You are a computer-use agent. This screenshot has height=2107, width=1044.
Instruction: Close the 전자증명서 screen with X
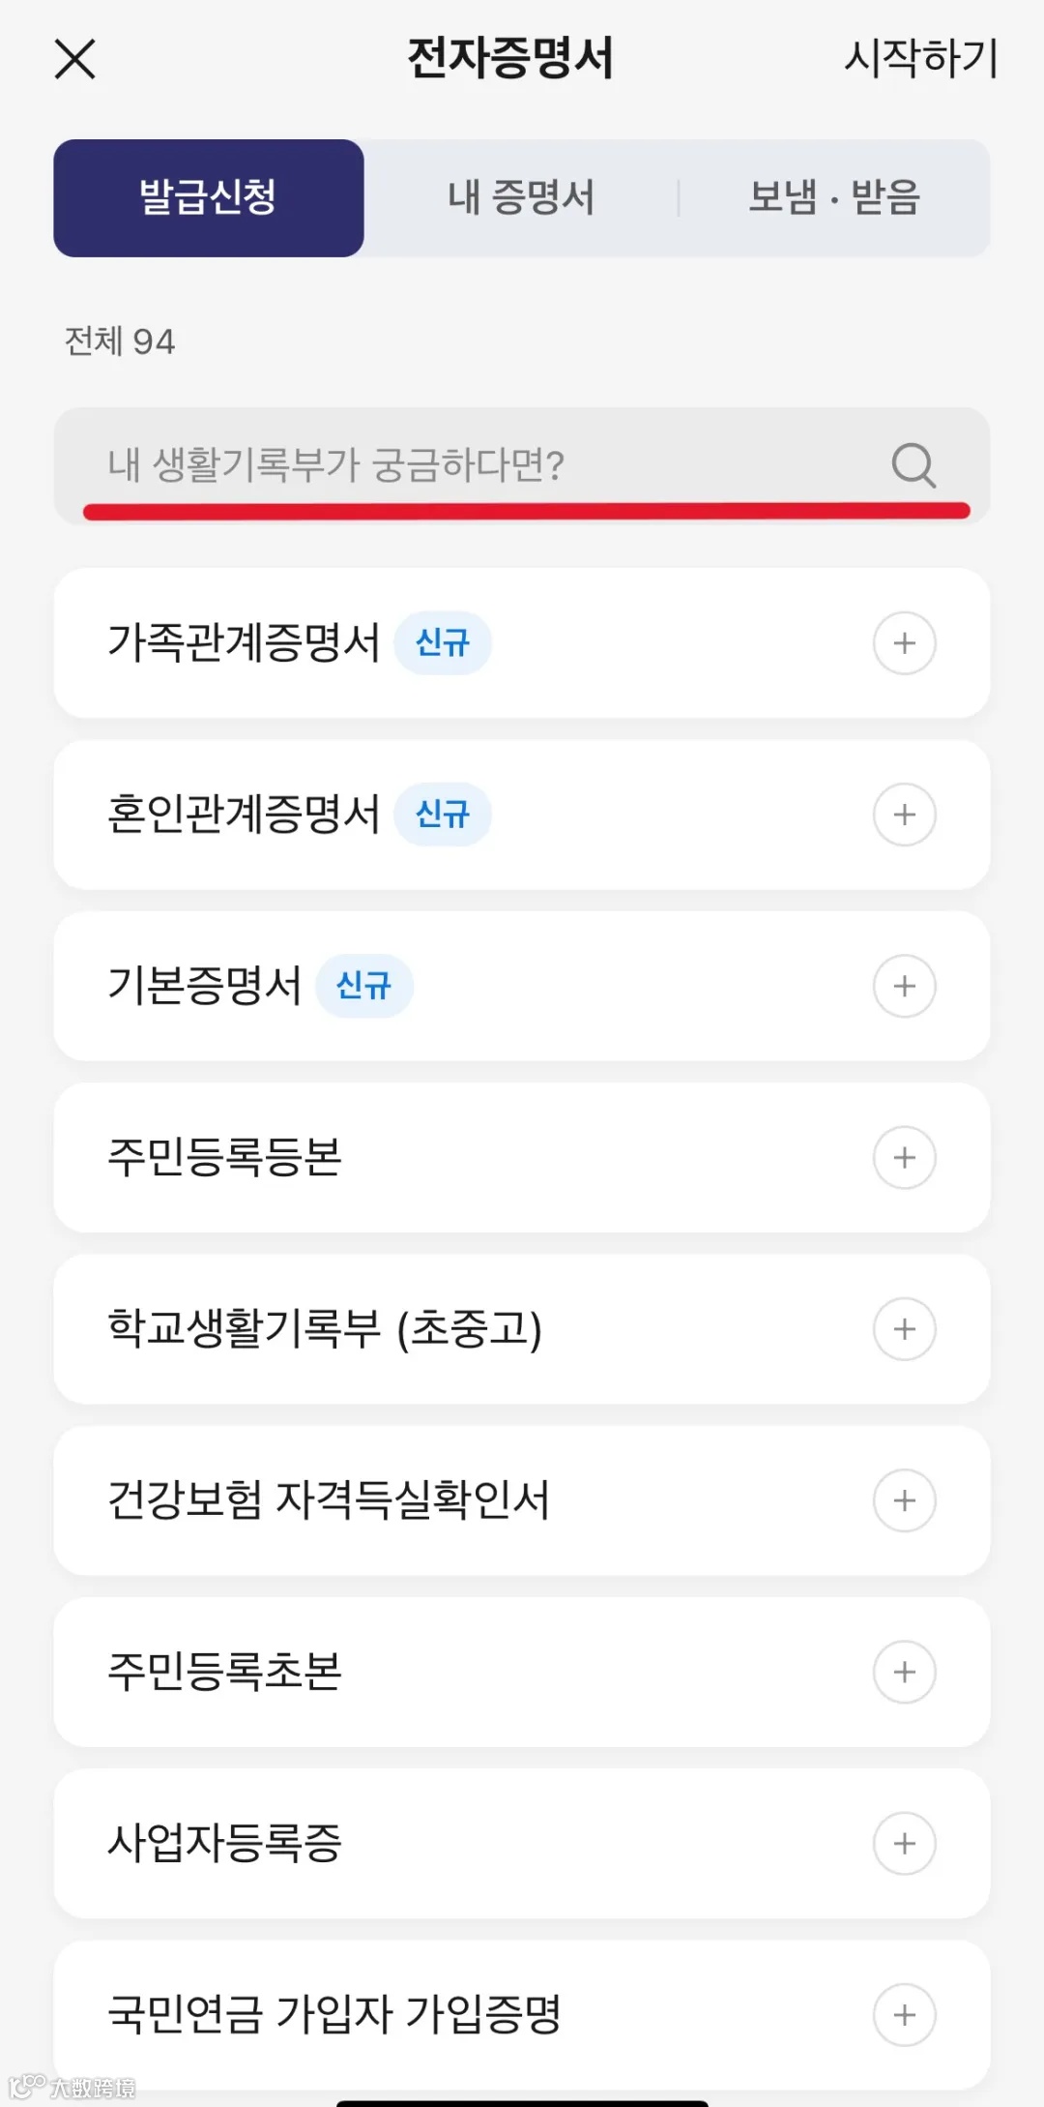tap(75, 59)
